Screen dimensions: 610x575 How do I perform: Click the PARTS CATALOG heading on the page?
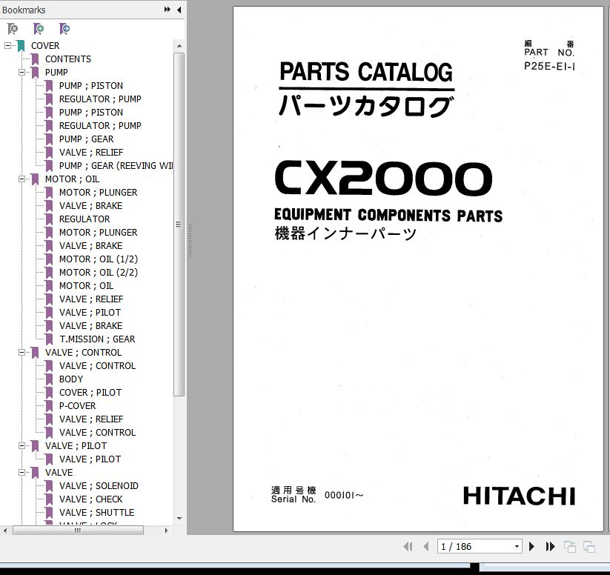(x=366, y=72)
